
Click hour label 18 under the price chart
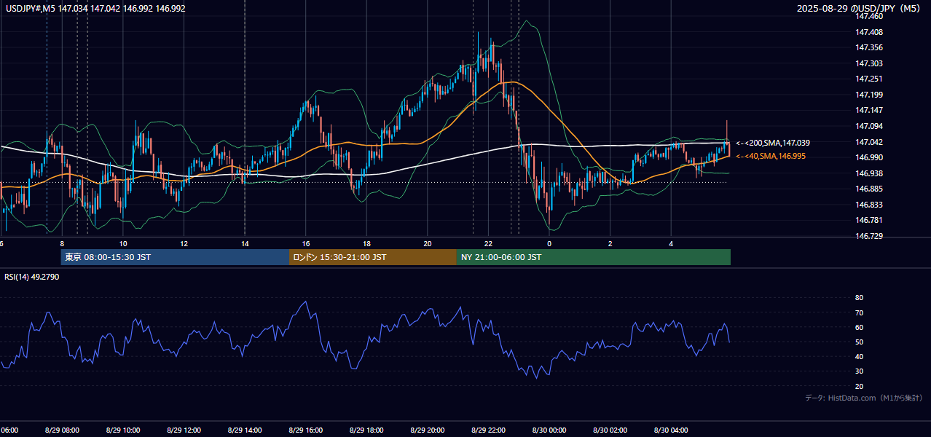tap(366, 243)
